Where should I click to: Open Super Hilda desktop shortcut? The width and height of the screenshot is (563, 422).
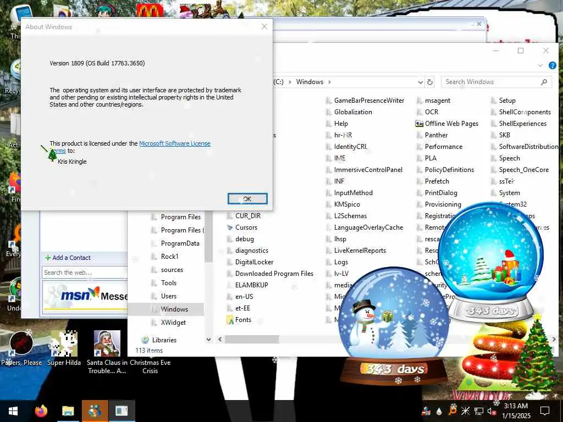tap(64, 347)
